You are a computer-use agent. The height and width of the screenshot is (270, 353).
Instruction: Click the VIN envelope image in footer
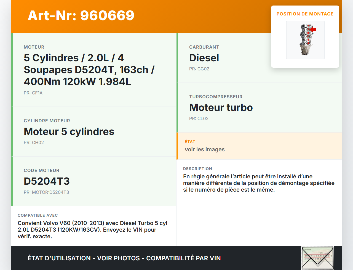point(317,258)
